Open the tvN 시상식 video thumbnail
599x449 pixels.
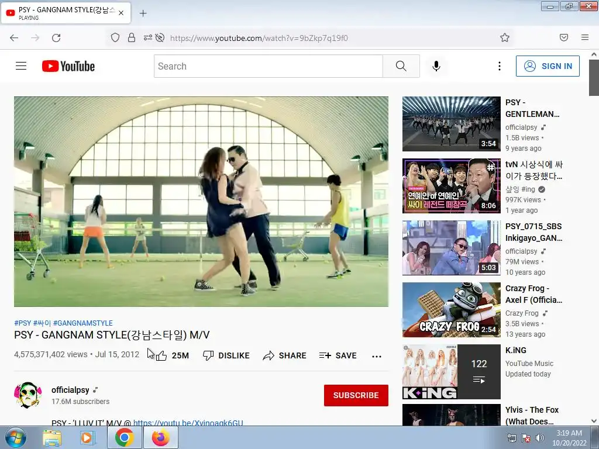451,185
